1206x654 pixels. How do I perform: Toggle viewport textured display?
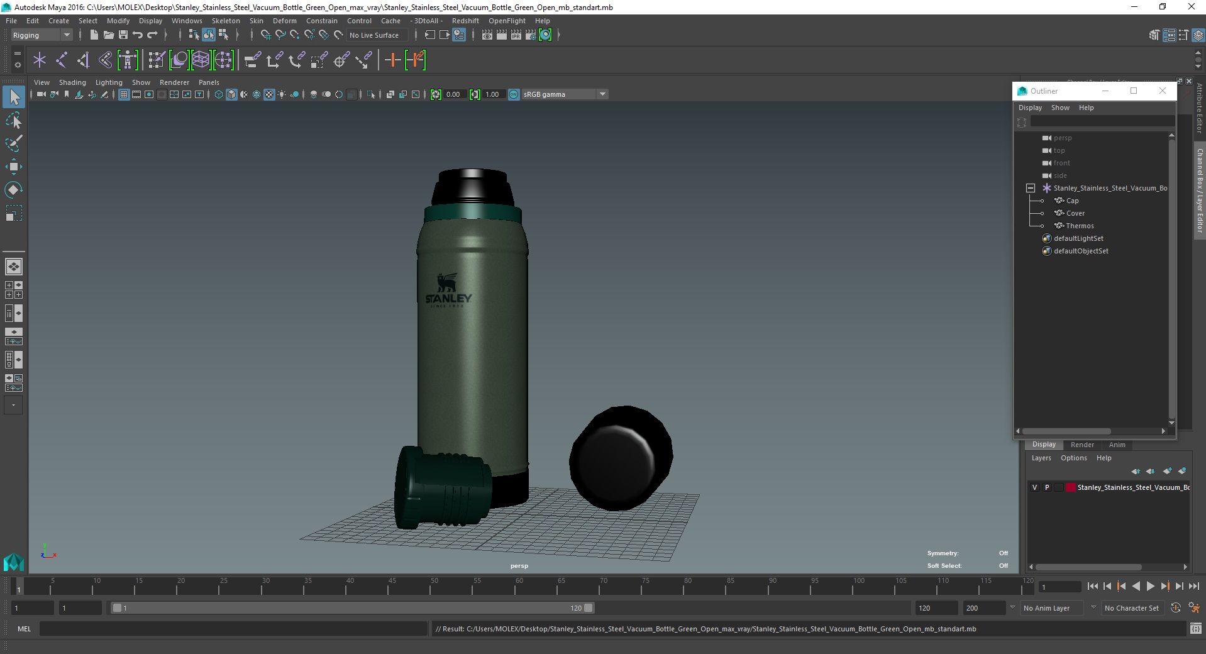tap(269, 94)
